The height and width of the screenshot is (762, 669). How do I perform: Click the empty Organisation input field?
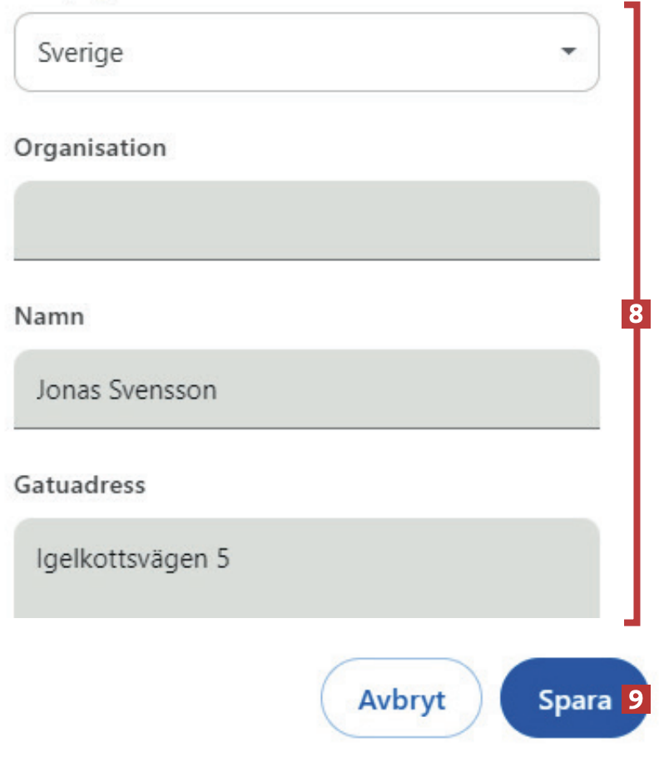pos(306,220)
